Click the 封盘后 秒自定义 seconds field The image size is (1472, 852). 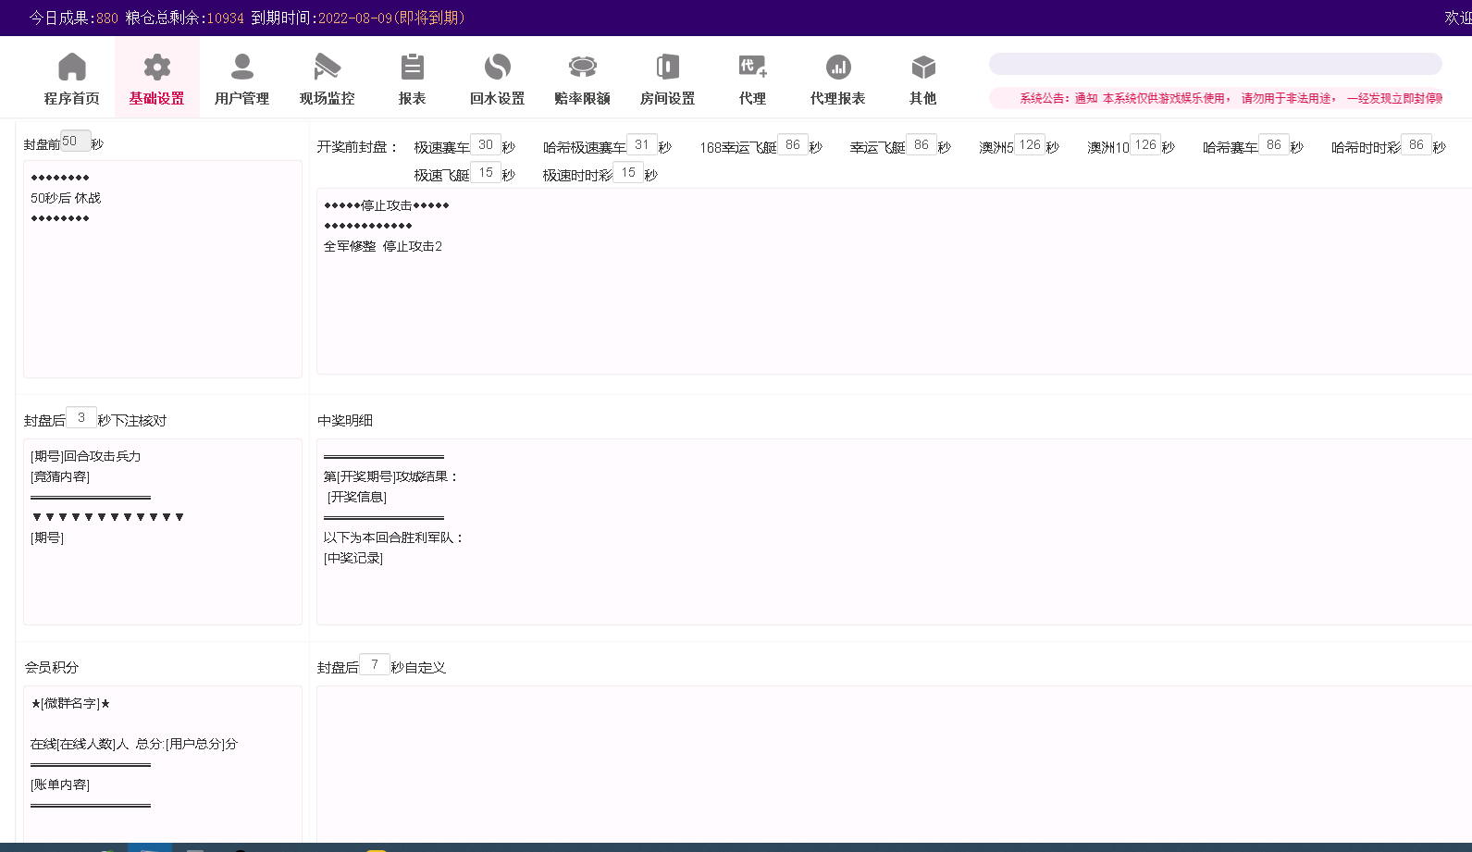point(375,665)
